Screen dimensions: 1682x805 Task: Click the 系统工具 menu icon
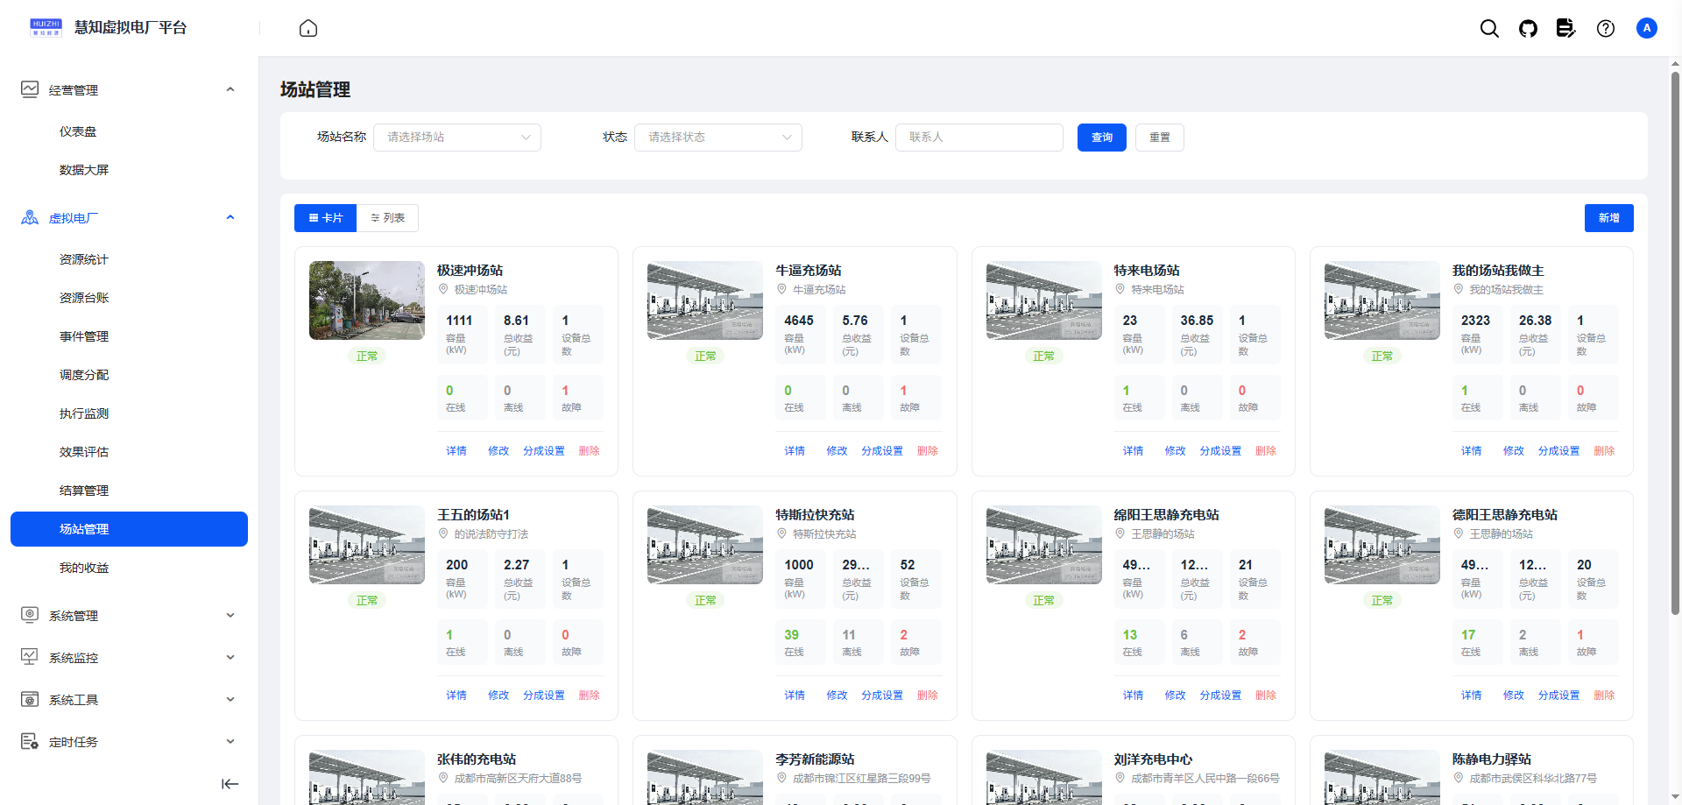30,699
